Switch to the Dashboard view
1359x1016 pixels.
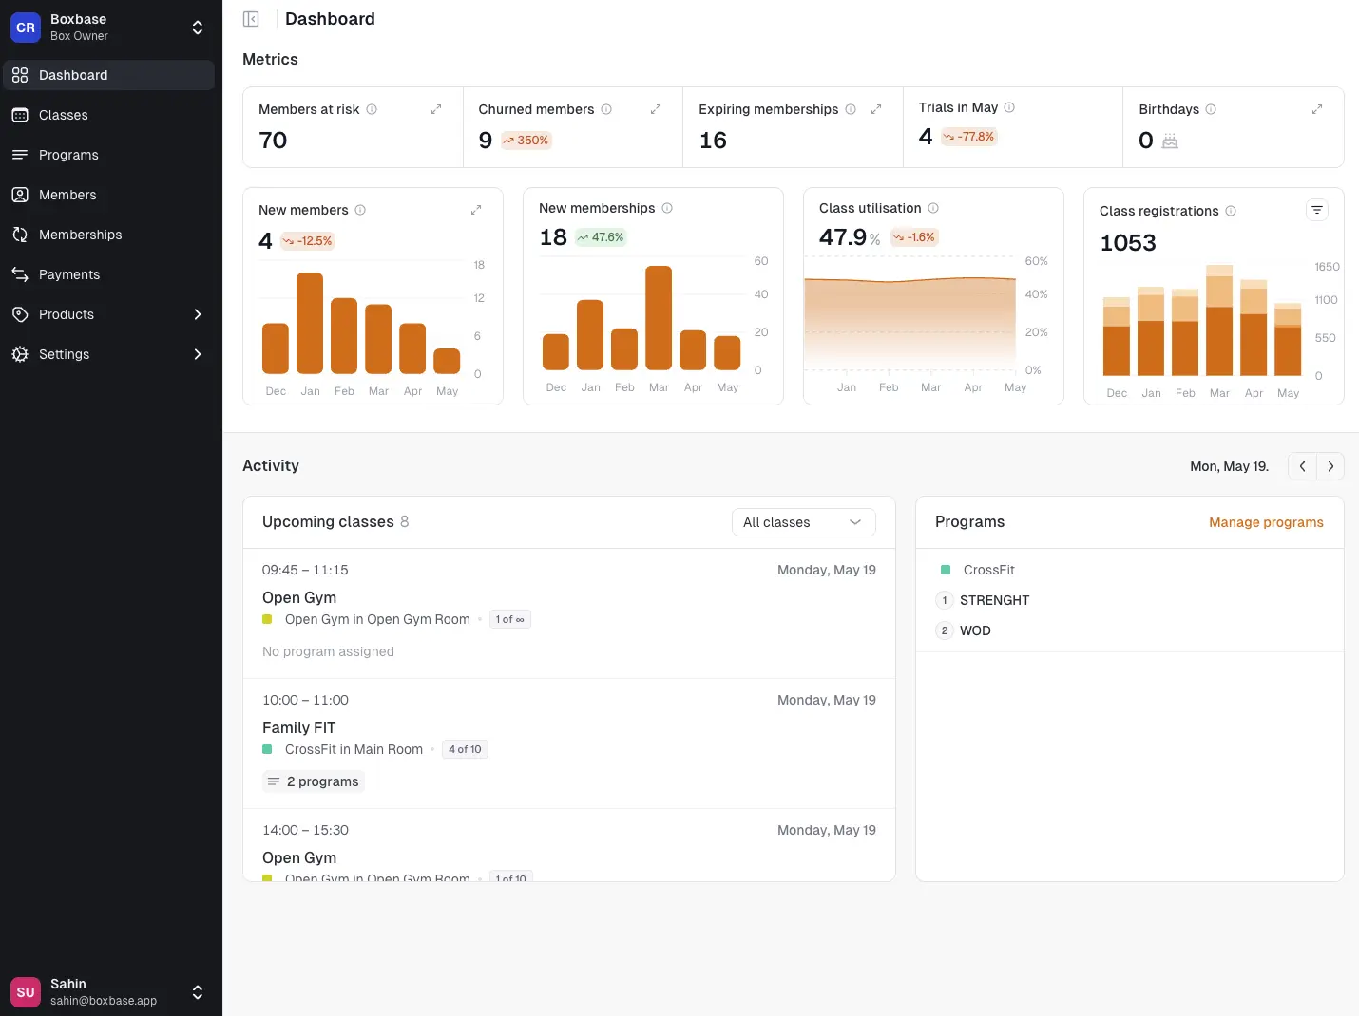pyautogui.click(x=73, y=75)
